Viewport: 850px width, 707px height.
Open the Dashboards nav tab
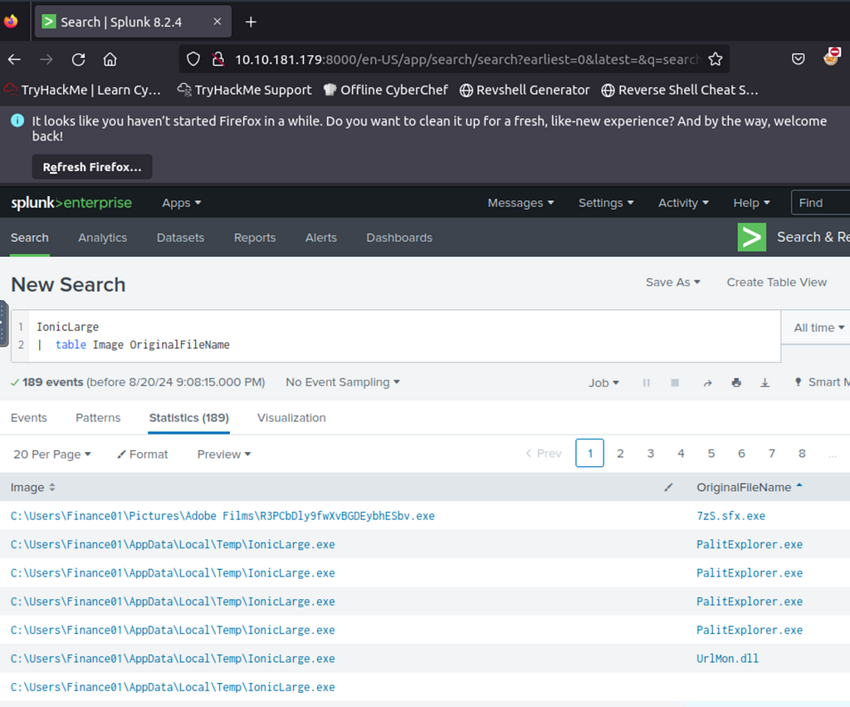399,238
